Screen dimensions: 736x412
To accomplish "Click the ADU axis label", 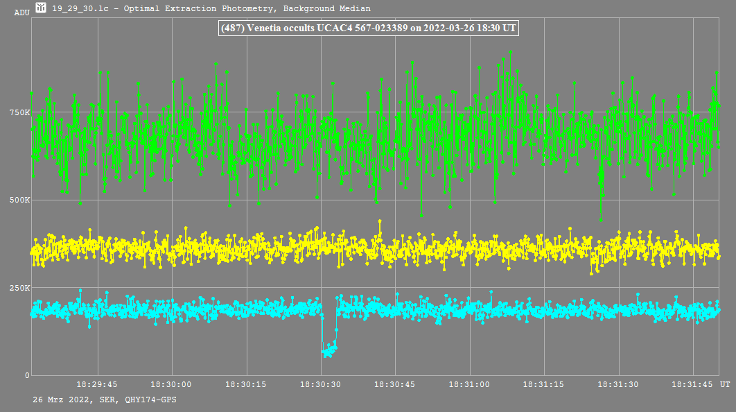I will point(22,13).
